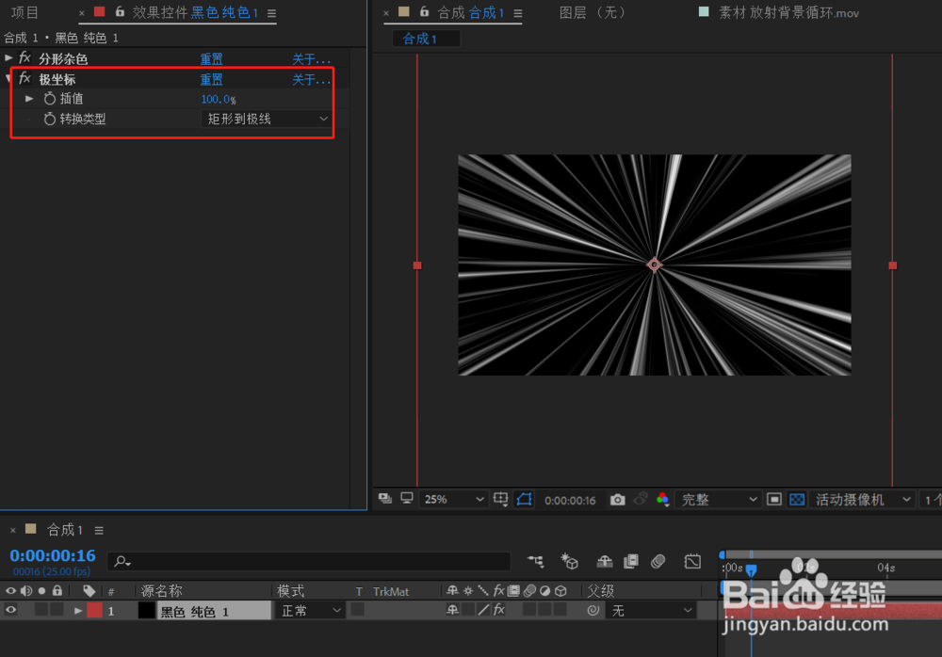Take a snapshot with the camera icon
The width and height of the screenshot is (942, 657).
[x=617, y=500]
